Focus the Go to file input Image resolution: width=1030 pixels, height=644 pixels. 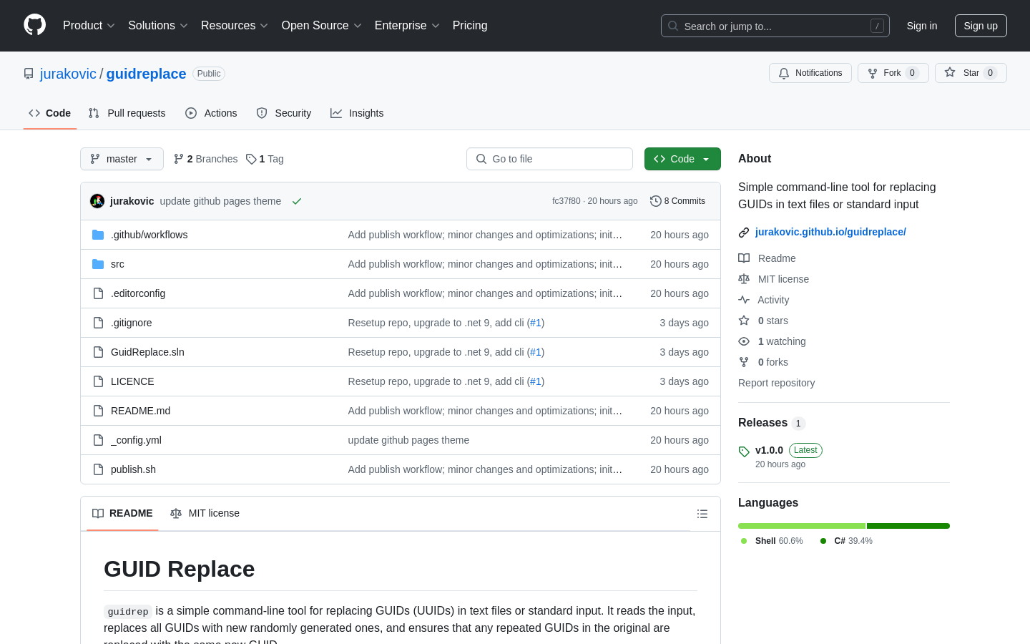click(549, 159)
